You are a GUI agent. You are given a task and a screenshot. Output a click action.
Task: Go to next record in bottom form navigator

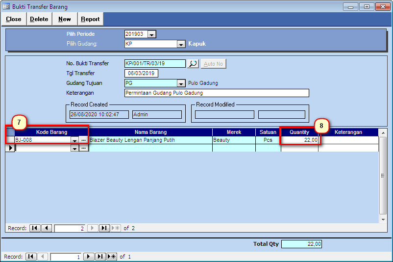pyautogui.click(x=89, y=257)
